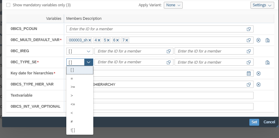The width and height of the screenshot is (279, 138).
Task: Remove token 7 from multi default variable
Action: point(127,40)
